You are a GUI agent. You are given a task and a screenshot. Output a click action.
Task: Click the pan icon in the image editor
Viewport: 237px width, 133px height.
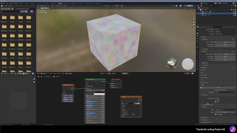(34, 82)
